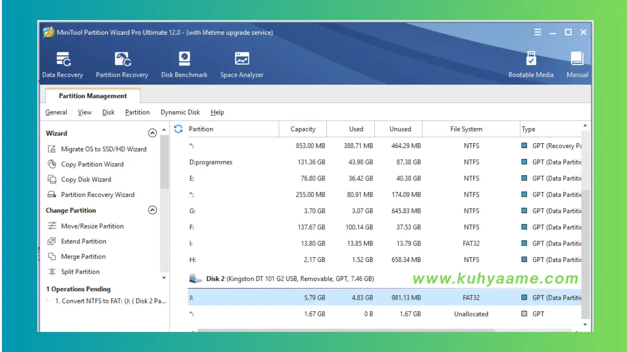Viewport: 627px width, 352px height.
Task: Select the Partition Management tab
Action: tap(93, 96)
